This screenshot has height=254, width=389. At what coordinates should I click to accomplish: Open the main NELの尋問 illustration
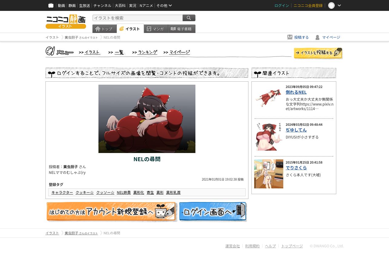click(x=147, y=119)
